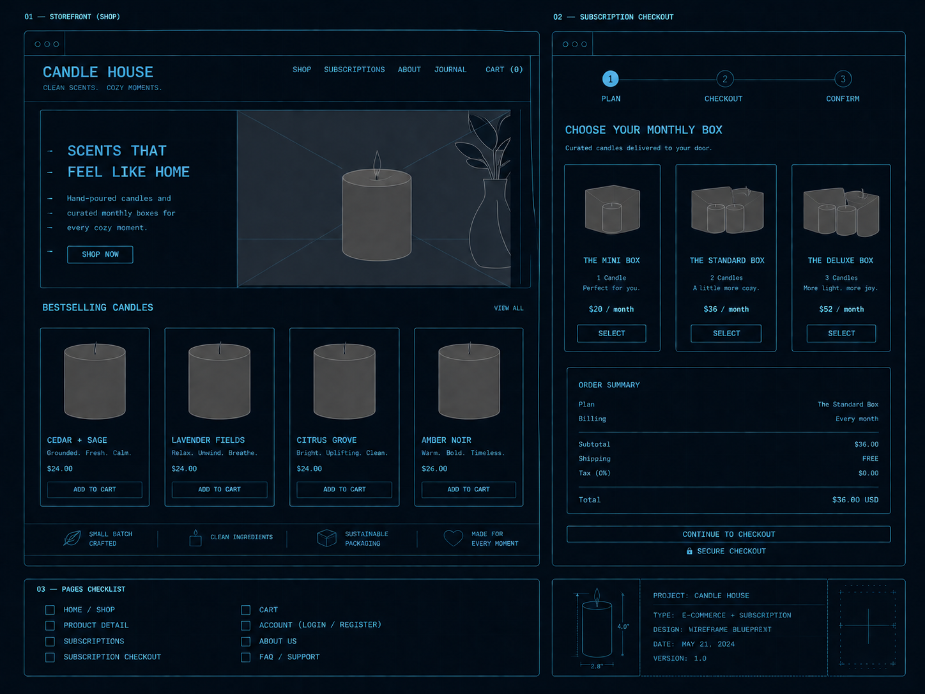The image size is (925, 694).
Task: Add Cedar + Sage to cart
Action: tap(95, 490)
